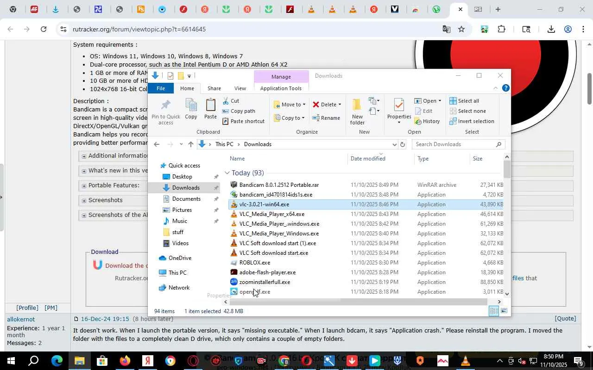593x370 pixels.
Task: Open the Customize Quick Access Toolbar dropdown
Action: (x=189, y=76)
